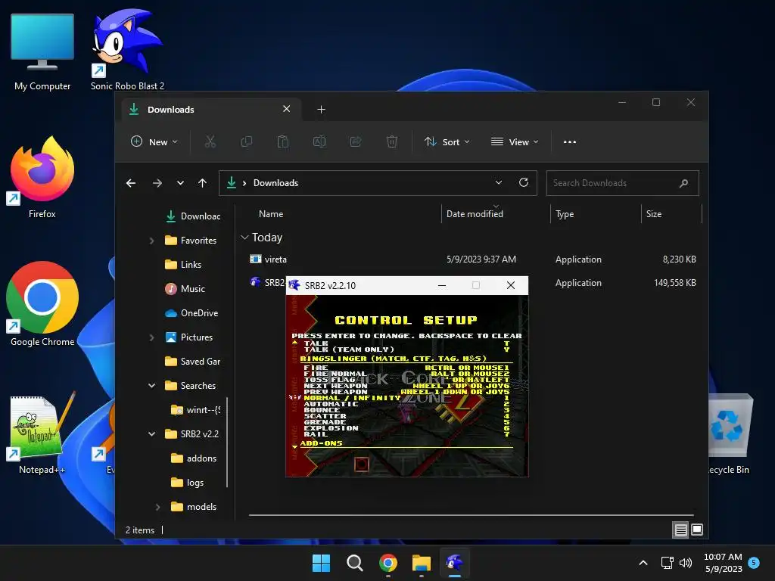This screenshot has height=581, width=775.
Task: Sort by Type column header
Action: (565, 214)
